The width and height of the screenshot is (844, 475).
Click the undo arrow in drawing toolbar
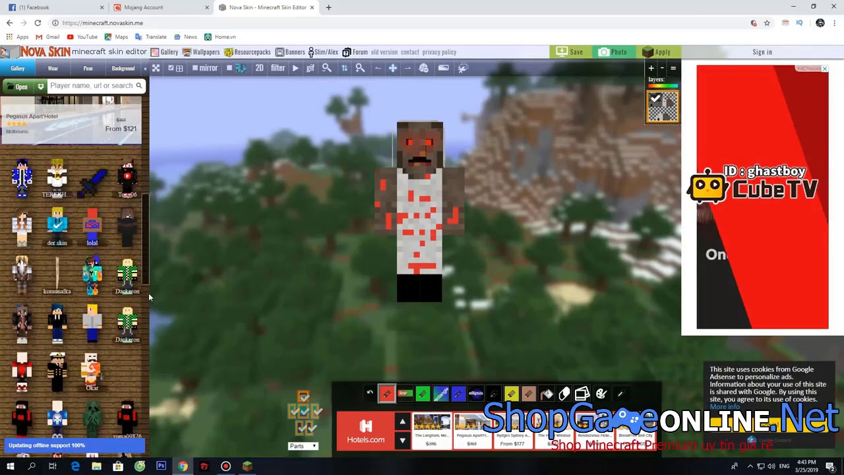[x=370, y=393]
